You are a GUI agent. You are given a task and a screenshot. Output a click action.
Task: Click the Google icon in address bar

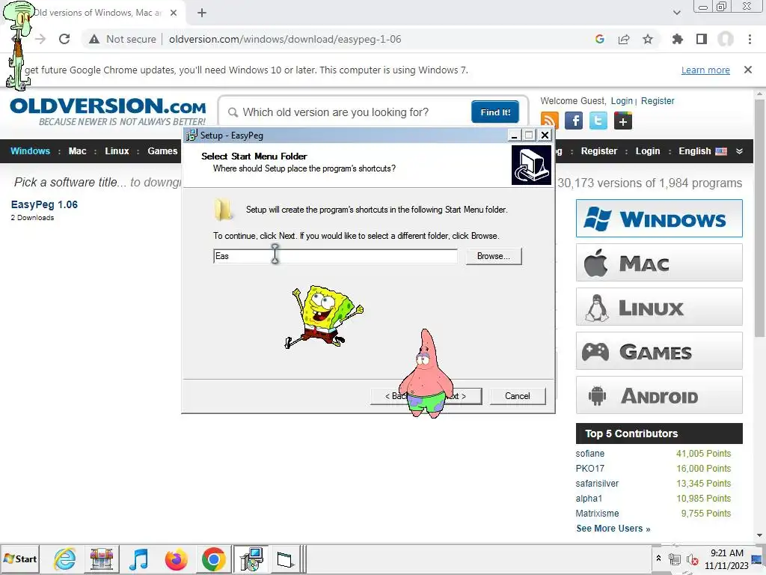[600, 39]
